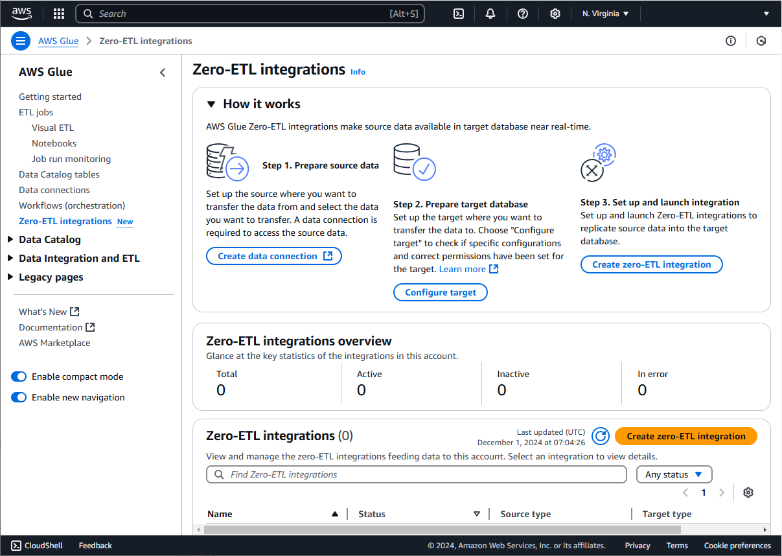Click the info icon near the breadcrumb

tap(731, 40)
